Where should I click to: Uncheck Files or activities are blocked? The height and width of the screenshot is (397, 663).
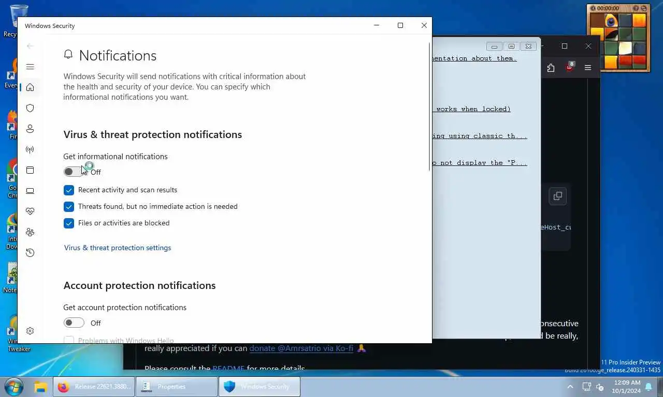(x=69, y=223)
